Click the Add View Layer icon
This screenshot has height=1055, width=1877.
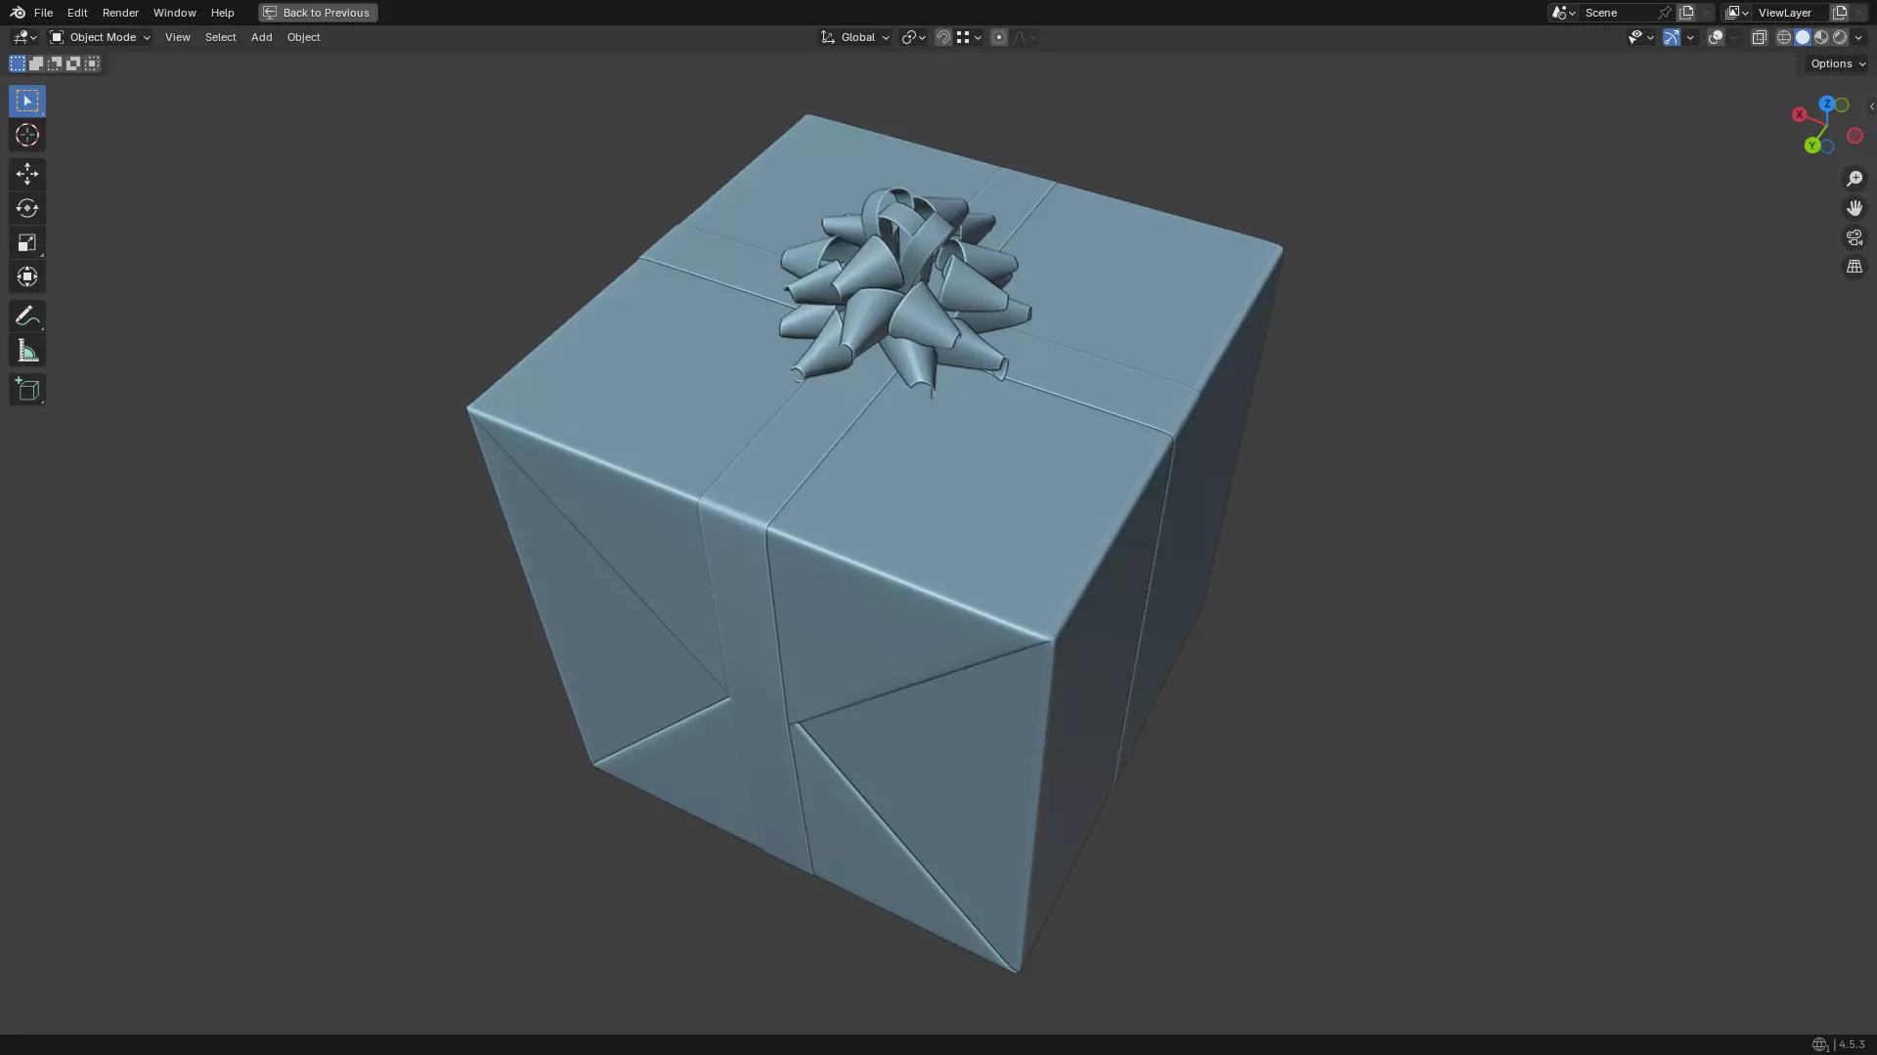coord(1840,13)
